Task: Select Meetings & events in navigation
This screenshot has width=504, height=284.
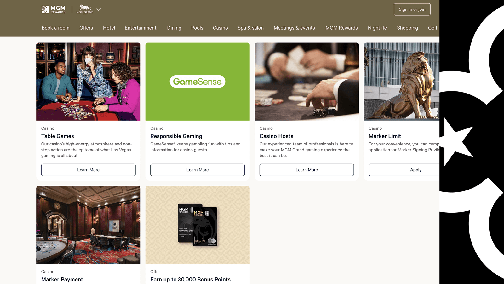Action: (x=294, y=28)
